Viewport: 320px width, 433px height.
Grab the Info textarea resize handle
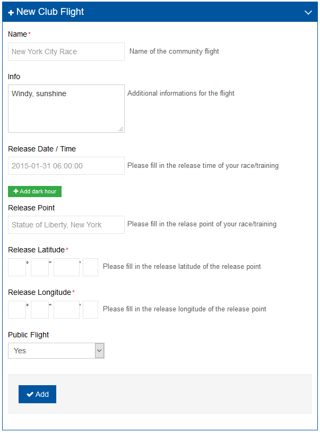coord(121,129)
